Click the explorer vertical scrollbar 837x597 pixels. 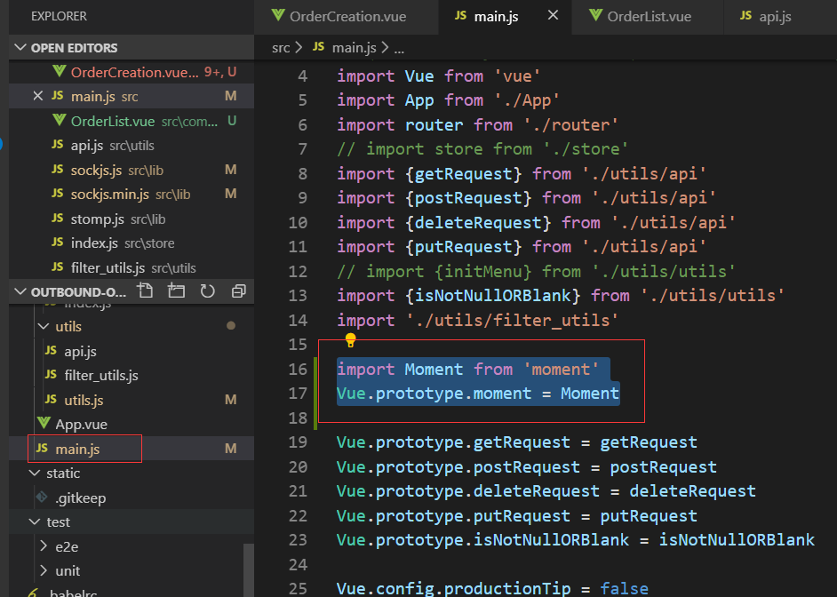coord(248,569)
